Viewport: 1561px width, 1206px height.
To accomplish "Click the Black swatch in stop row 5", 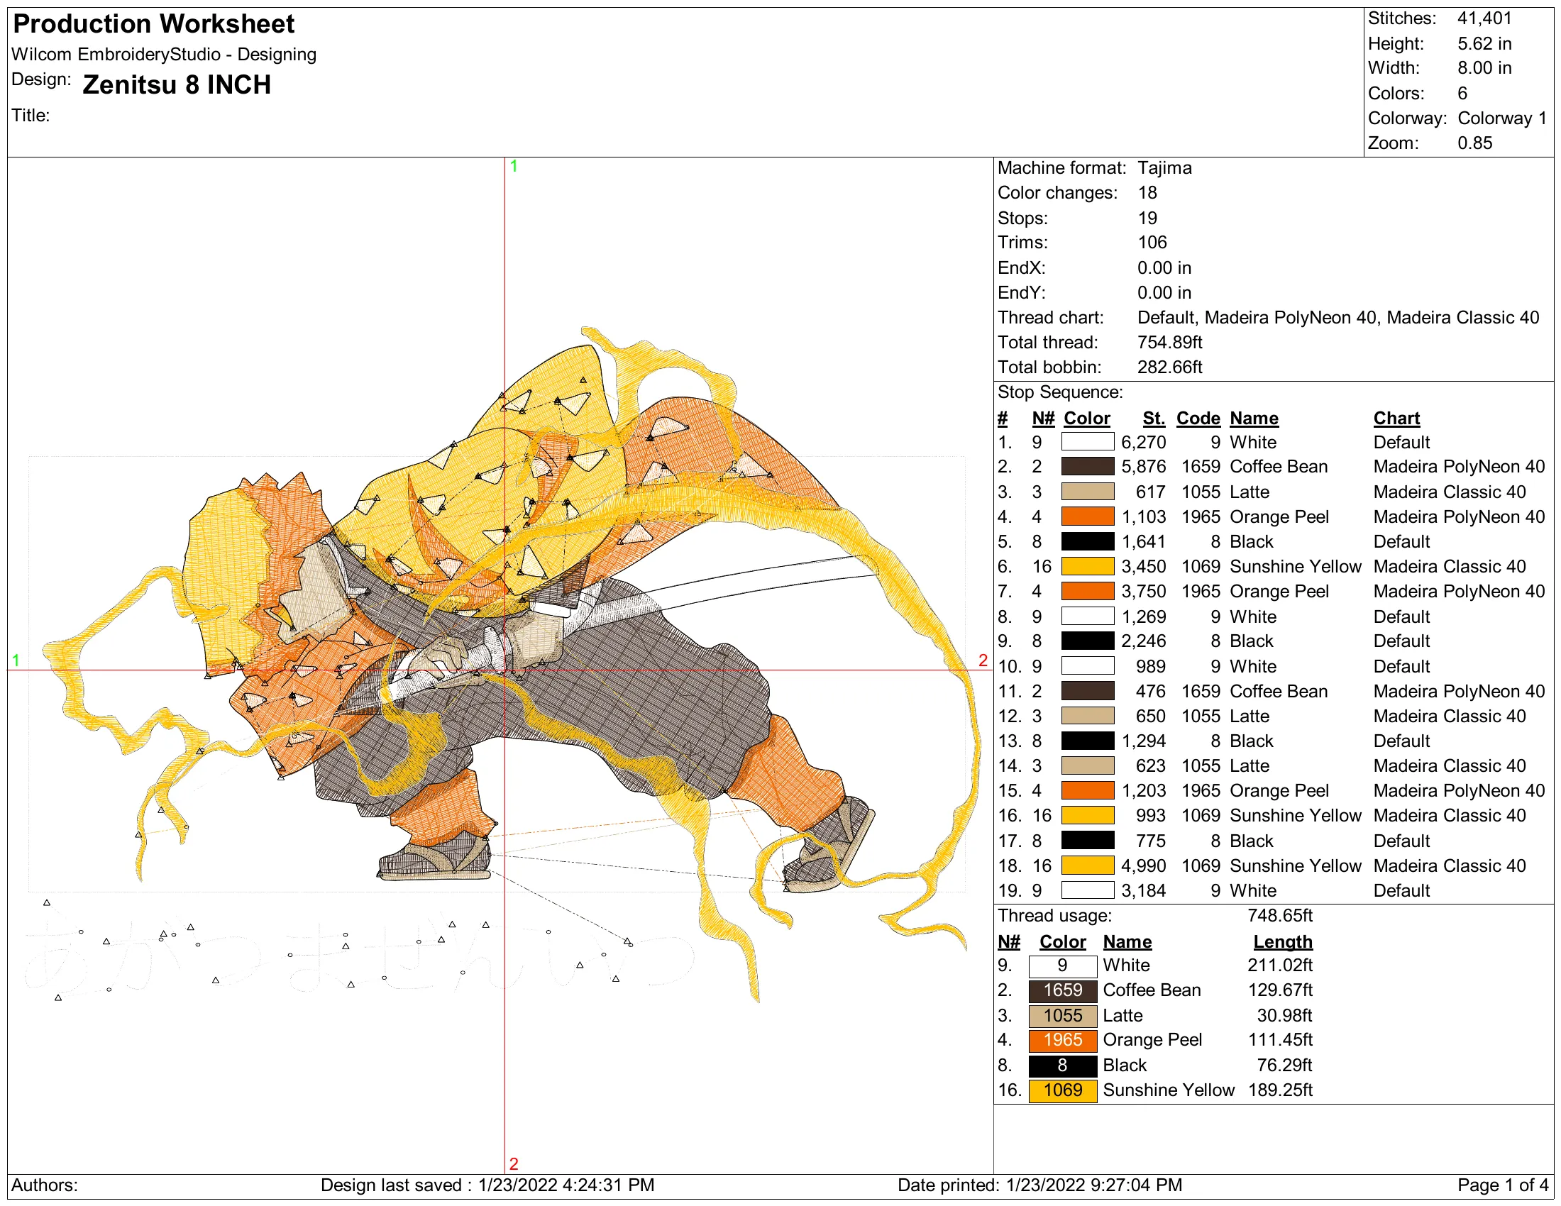I will (x=1087, y=541).
